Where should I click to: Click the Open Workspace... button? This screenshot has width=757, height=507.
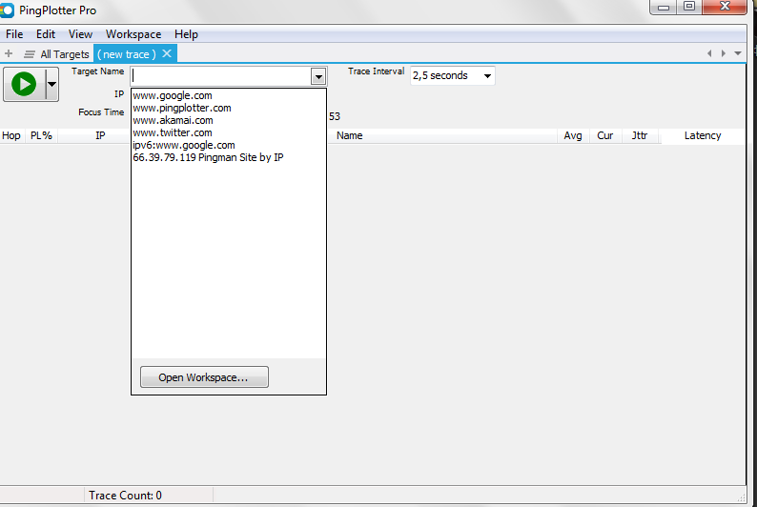[204, 376]
